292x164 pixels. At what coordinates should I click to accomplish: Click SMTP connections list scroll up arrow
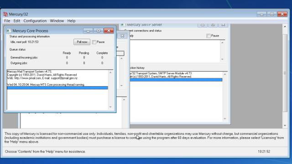point(222,42)
